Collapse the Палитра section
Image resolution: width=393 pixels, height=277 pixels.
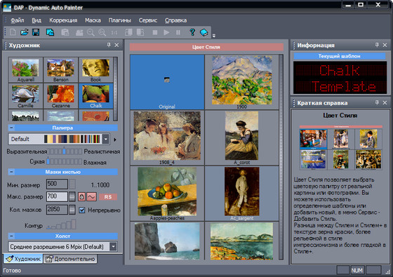tap(11, 128)
